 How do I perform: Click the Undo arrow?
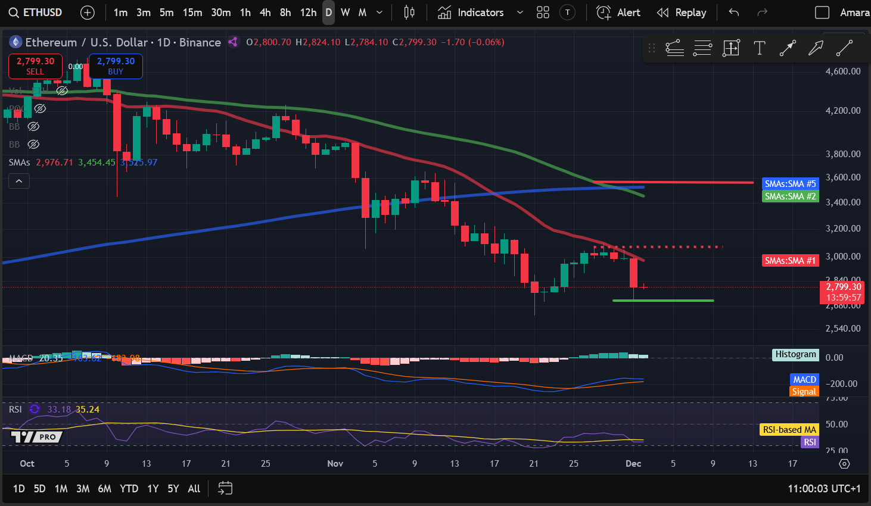point(733,12)
